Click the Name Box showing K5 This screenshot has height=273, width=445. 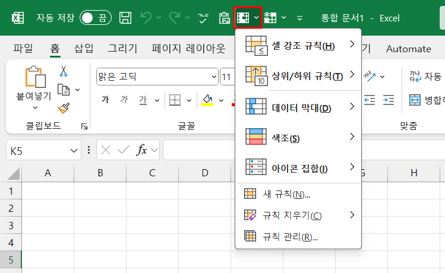(38, 151)
